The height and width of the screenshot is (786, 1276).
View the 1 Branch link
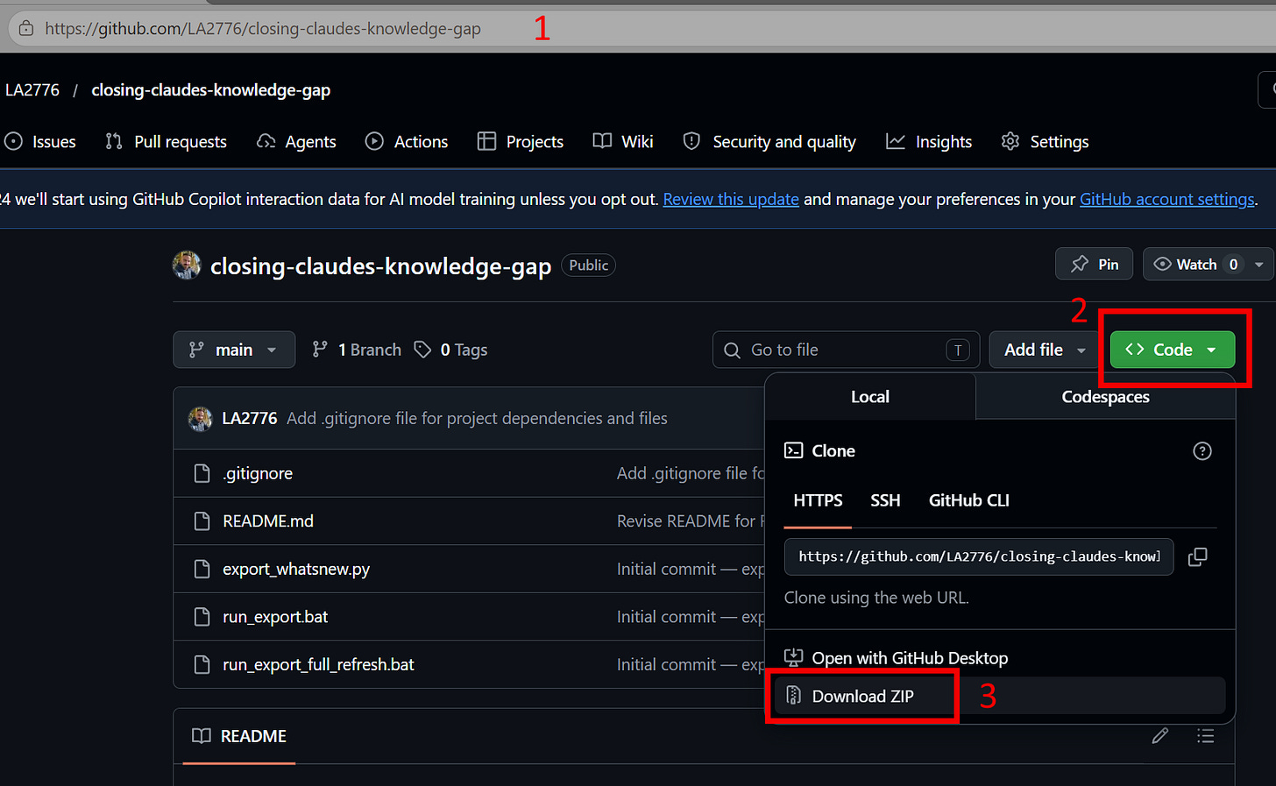[x=357, y=350]
